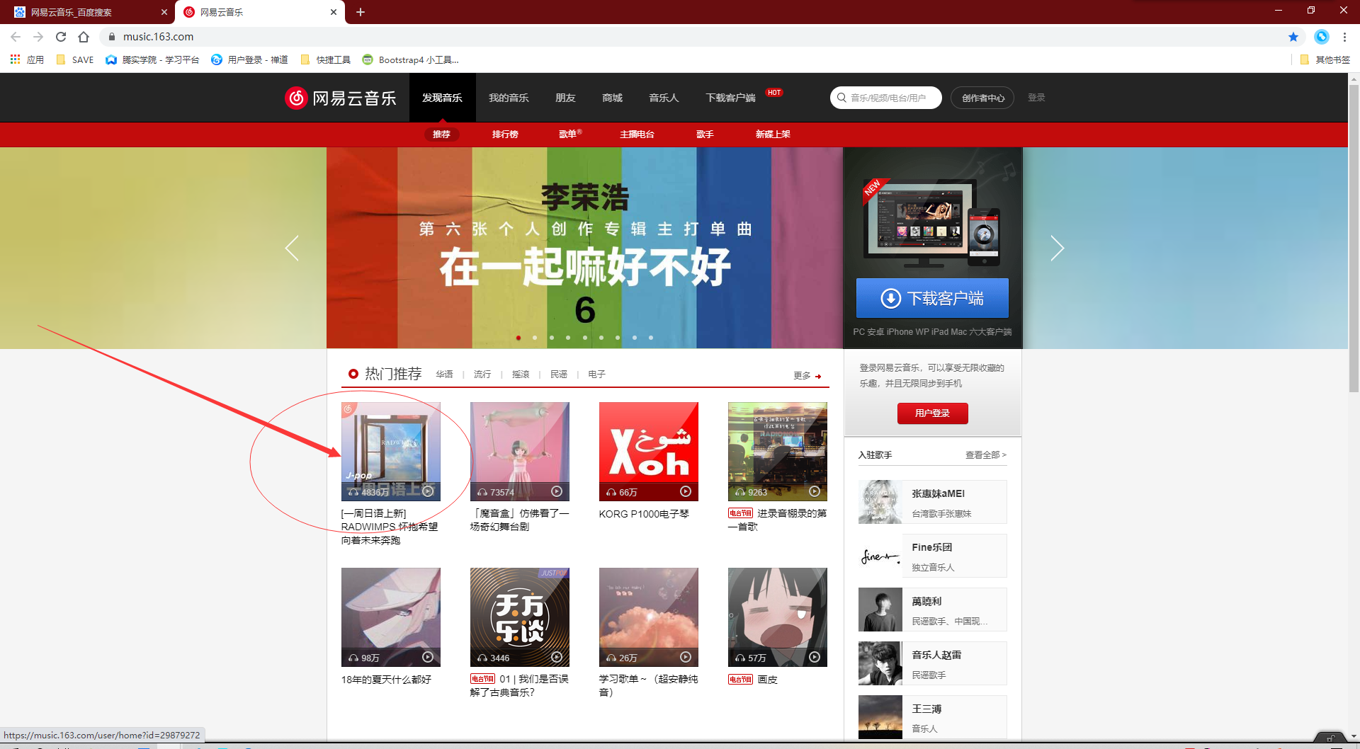1360x749 pixels.
Task: Select 推荐 sub-navigation item
Action: pyautogui.click(x=441, y=134)
